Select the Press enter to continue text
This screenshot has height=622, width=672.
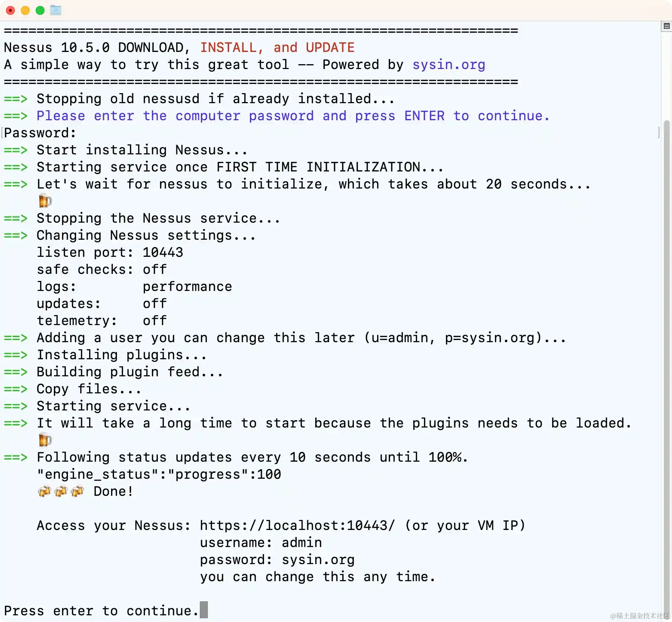100,610
